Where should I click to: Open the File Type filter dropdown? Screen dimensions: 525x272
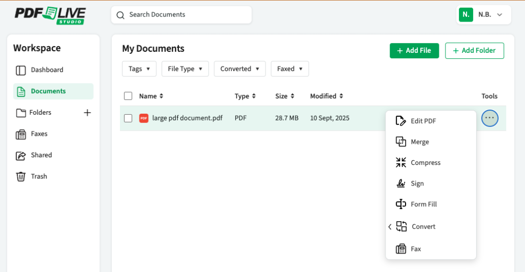pos(185,69)
